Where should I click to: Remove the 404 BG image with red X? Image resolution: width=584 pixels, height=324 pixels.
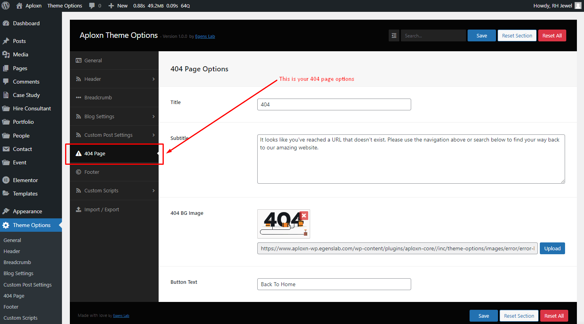[x=304, y=216]
